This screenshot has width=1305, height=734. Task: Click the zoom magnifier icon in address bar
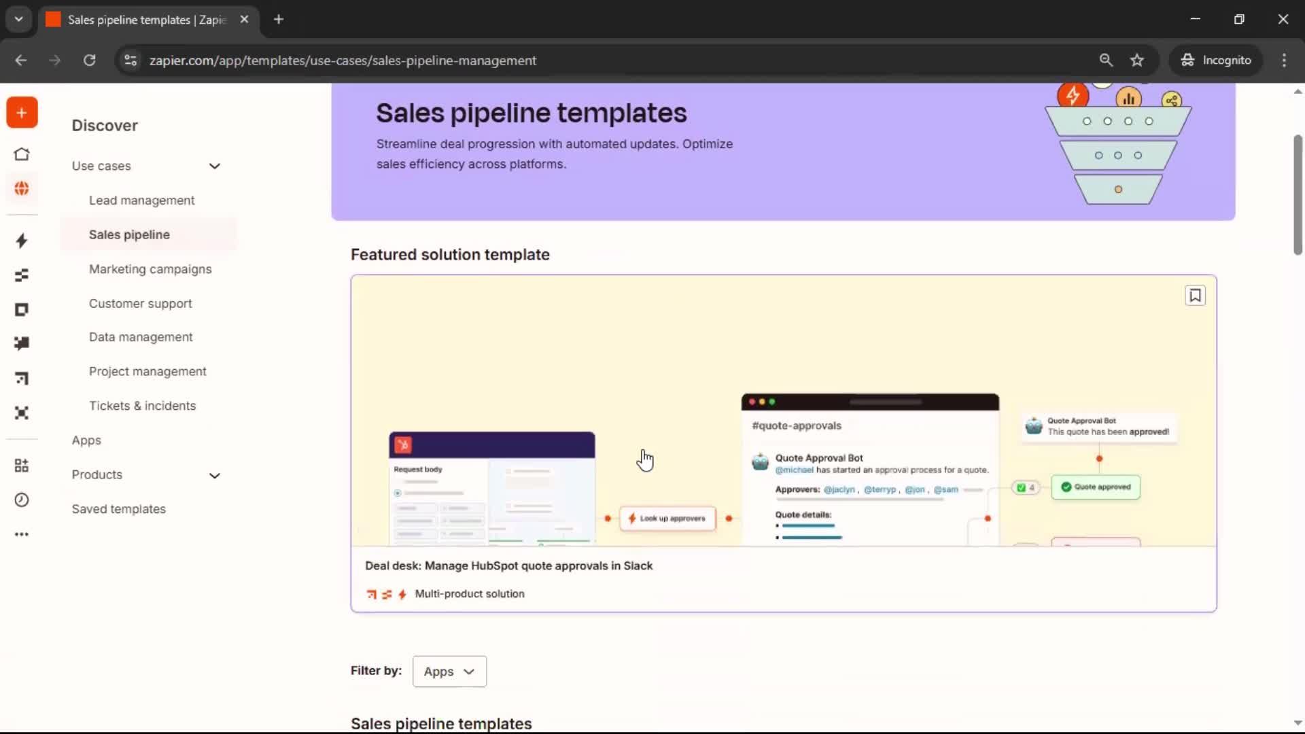click(x=1106, y=60)
